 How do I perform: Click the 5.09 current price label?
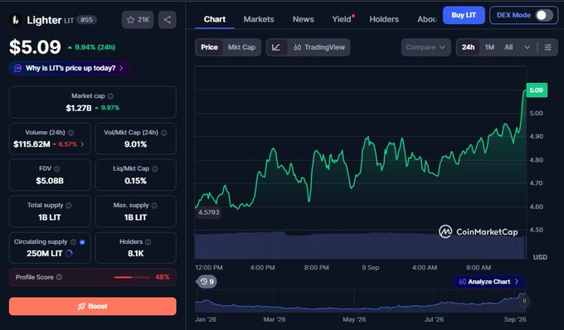click(x=537, y=90)
